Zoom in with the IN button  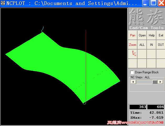coord(152,45)
